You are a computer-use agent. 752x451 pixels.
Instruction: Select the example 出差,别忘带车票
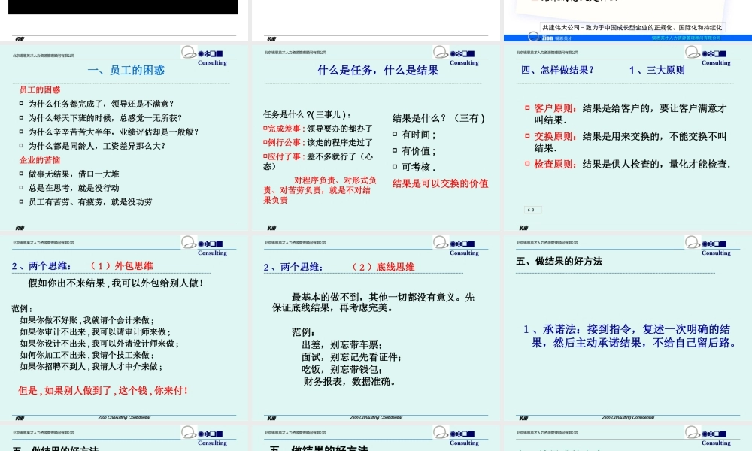click(x=342, y=344)
